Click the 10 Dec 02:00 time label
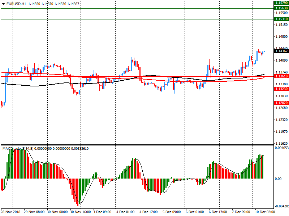Image resolution: width=289 pixels, height=216 pixels. [x=264, y=212]
